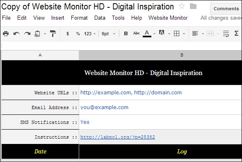Click the background fill color icon
The height and width of the screenshot is (162, 242).
click(162, 33)
